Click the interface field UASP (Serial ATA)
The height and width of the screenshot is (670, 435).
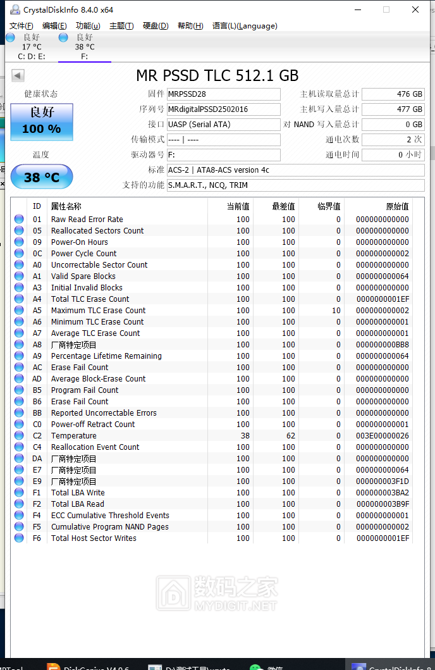coord(224,125)
